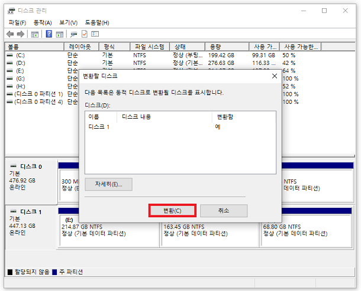The width and height of the screenshot is (361, 291).
Task: Toggle the console tree toolbar icon
Action: tap(35, 34)
